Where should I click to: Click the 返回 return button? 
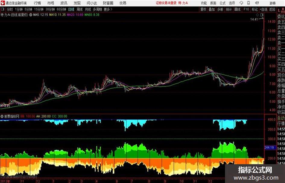[x=272, y=9]
